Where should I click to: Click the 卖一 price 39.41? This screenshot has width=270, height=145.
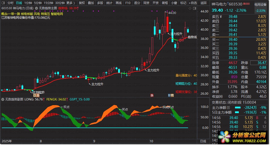pyautogui.click(x=233, y=35)
